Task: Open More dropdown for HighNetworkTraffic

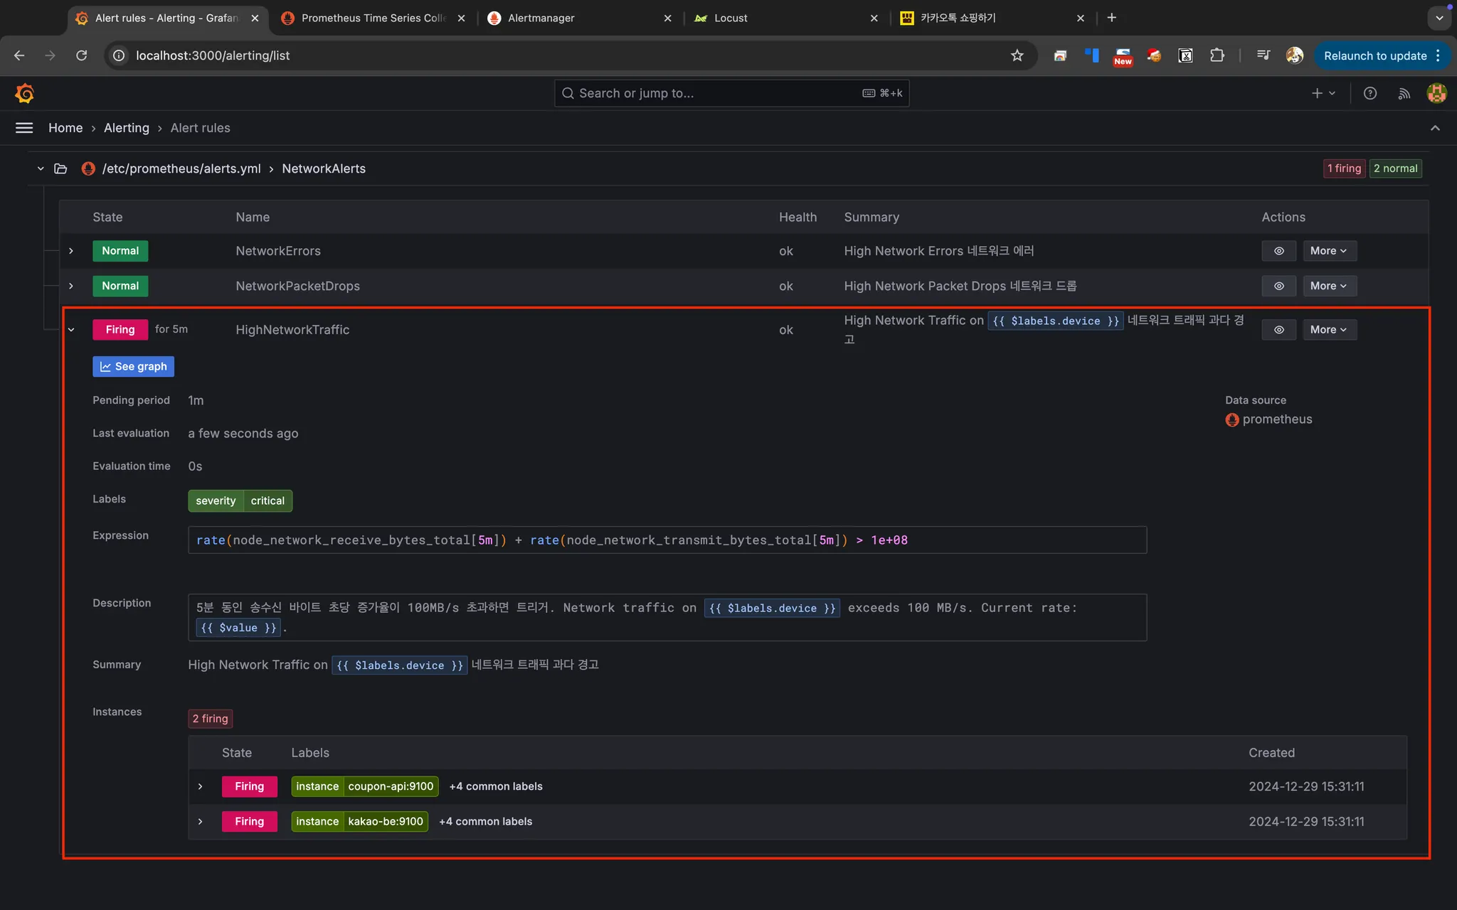Action: tap(1329, 330)
